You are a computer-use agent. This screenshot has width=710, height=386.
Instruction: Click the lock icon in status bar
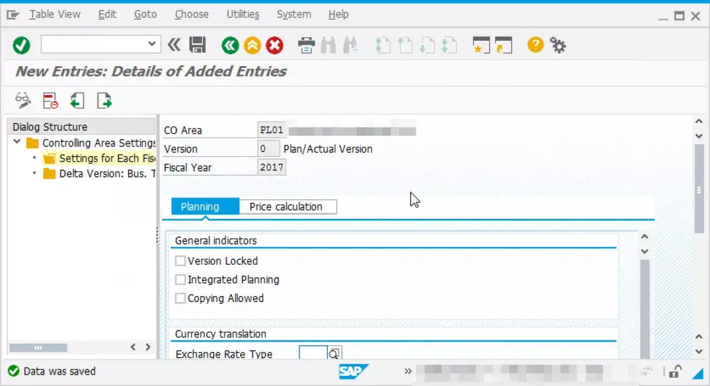click(674, 371)
